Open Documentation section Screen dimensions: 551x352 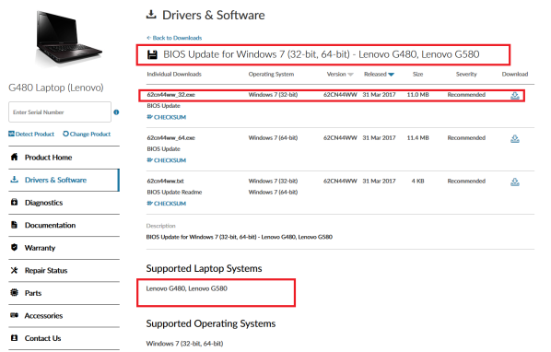(x=51, y=225)
